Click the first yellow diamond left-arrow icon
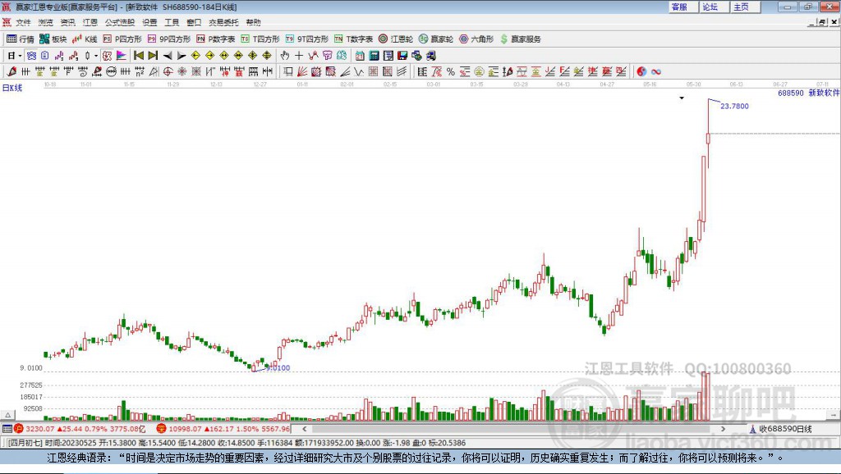841x474 pixels. pyautogui.click(x=195, y=55)
